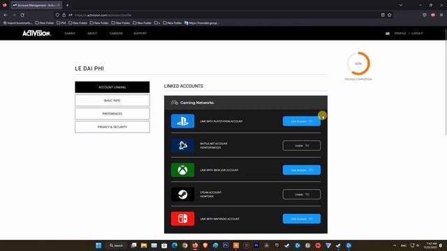The width and height of the screenshot is (447, 251).
Task: Click the red extension icon in toolbar
Action: (433, 15)
